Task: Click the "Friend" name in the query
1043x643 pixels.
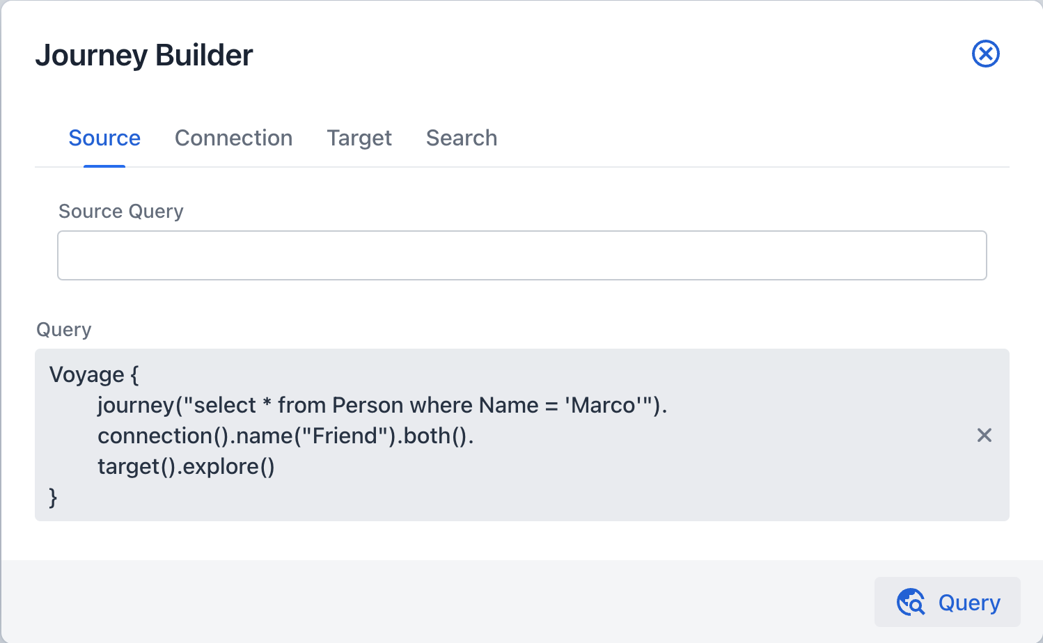Action: click(x=345, y=436)
